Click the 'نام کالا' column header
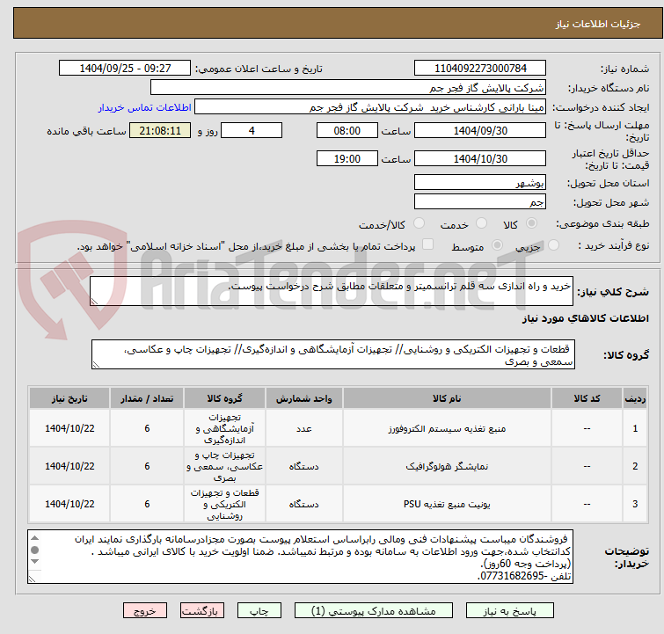 point(447,398)
